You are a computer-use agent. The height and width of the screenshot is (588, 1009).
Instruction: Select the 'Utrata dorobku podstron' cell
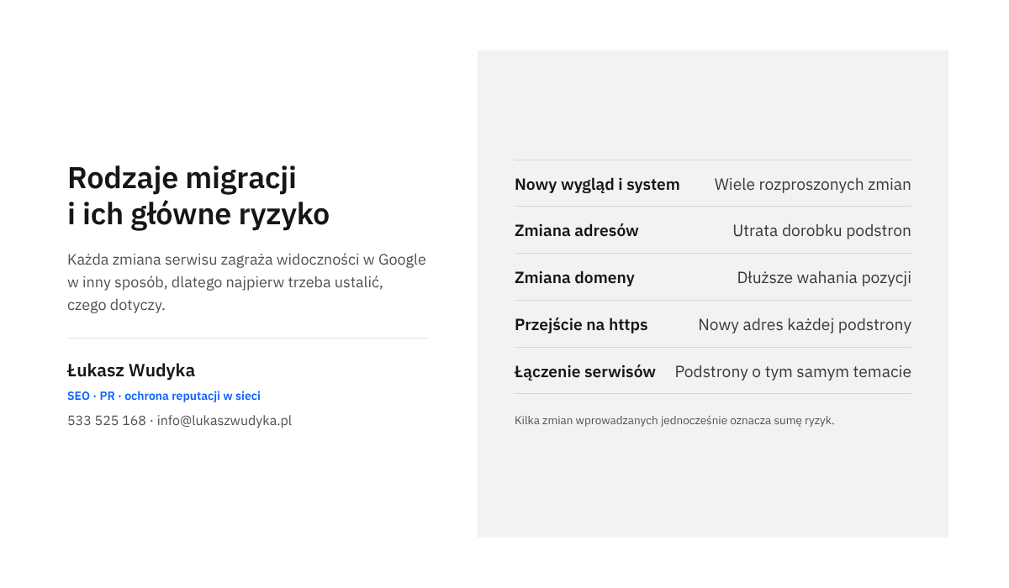[821, 230]
